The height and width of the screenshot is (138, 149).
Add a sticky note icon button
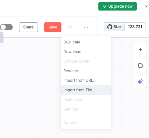point(140,65)
